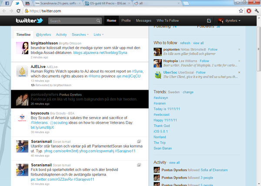Click media icon on Soranismail 50-minutes tweet
Image resolution: width=261 pixels, height=186 pixels.
[139, 165]
